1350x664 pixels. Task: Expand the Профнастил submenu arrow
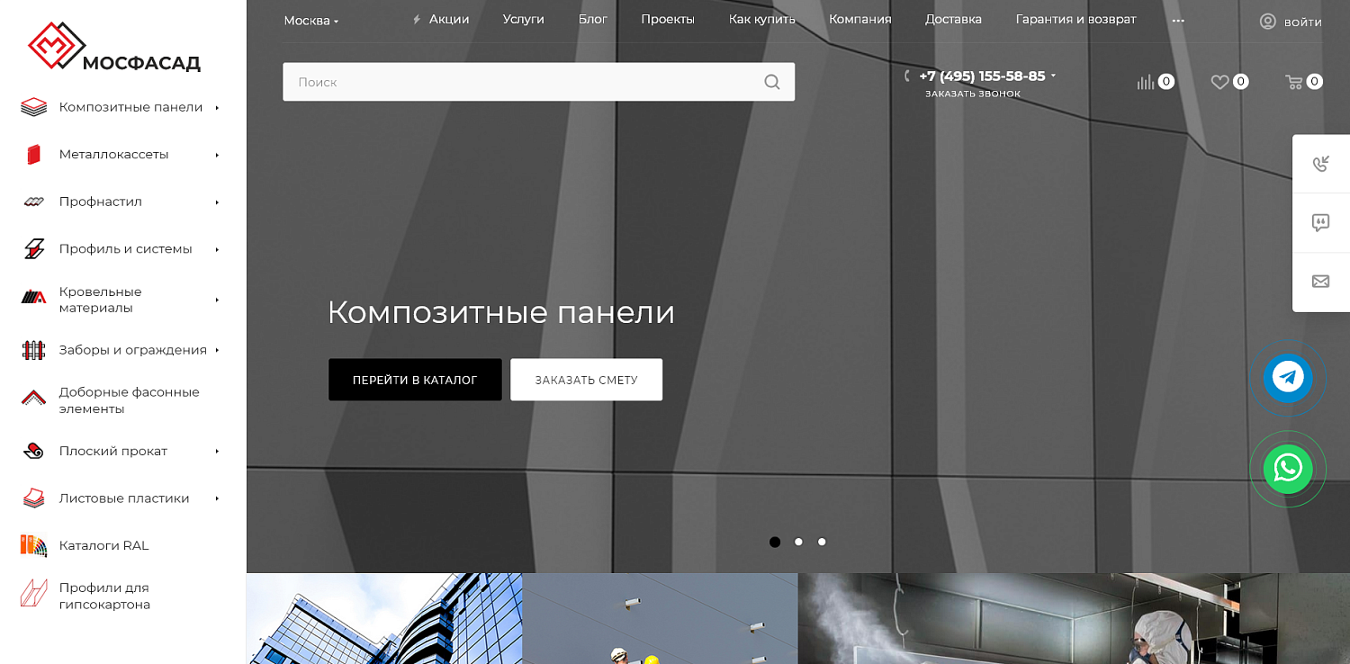click(x=217, y=202)
